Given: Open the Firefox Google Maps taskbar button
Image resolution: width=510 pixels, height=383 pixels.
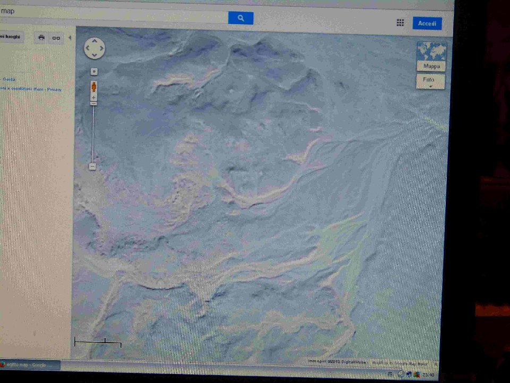Looking at the screenshot, I should (30, 365).
